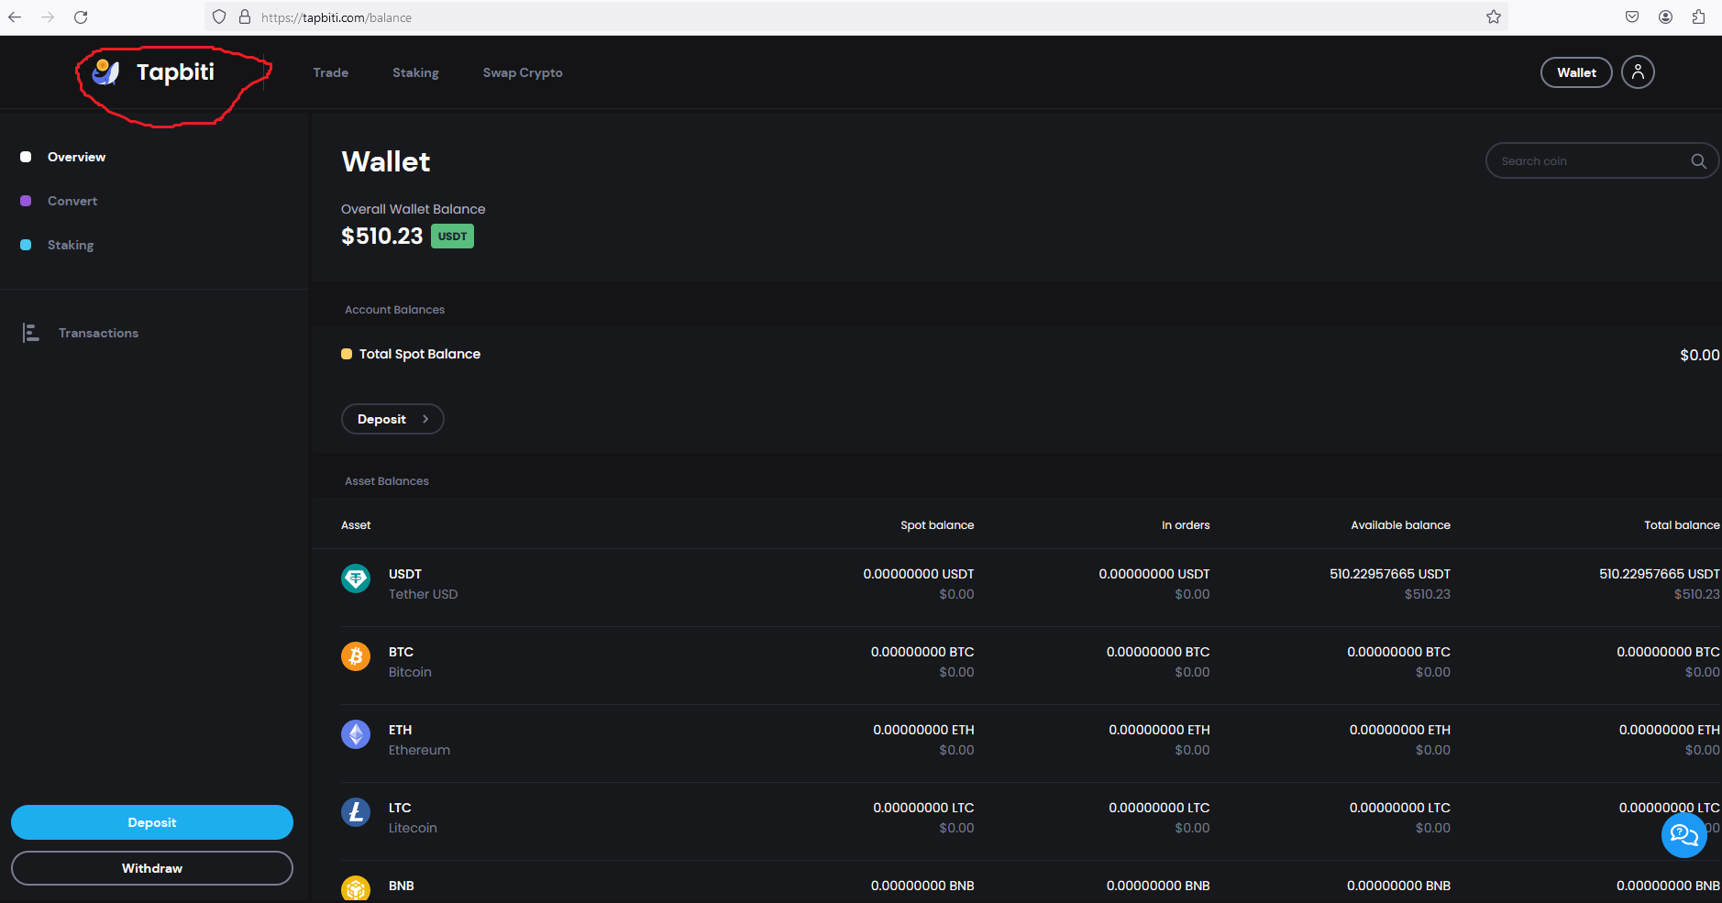Click the Bitcoin coin icon
The width and height of the screenshot is (1722, 903).
356,656
